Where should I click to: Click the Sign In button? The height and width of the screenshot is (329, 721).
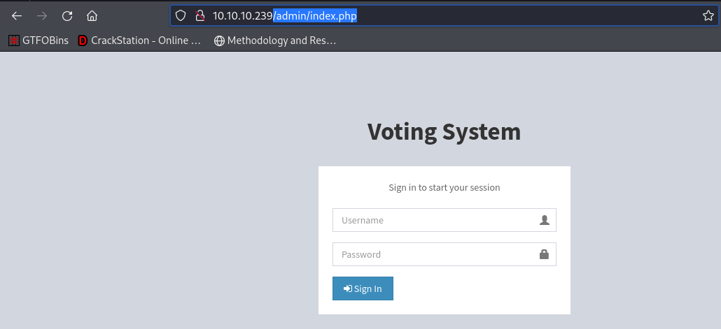363,288
